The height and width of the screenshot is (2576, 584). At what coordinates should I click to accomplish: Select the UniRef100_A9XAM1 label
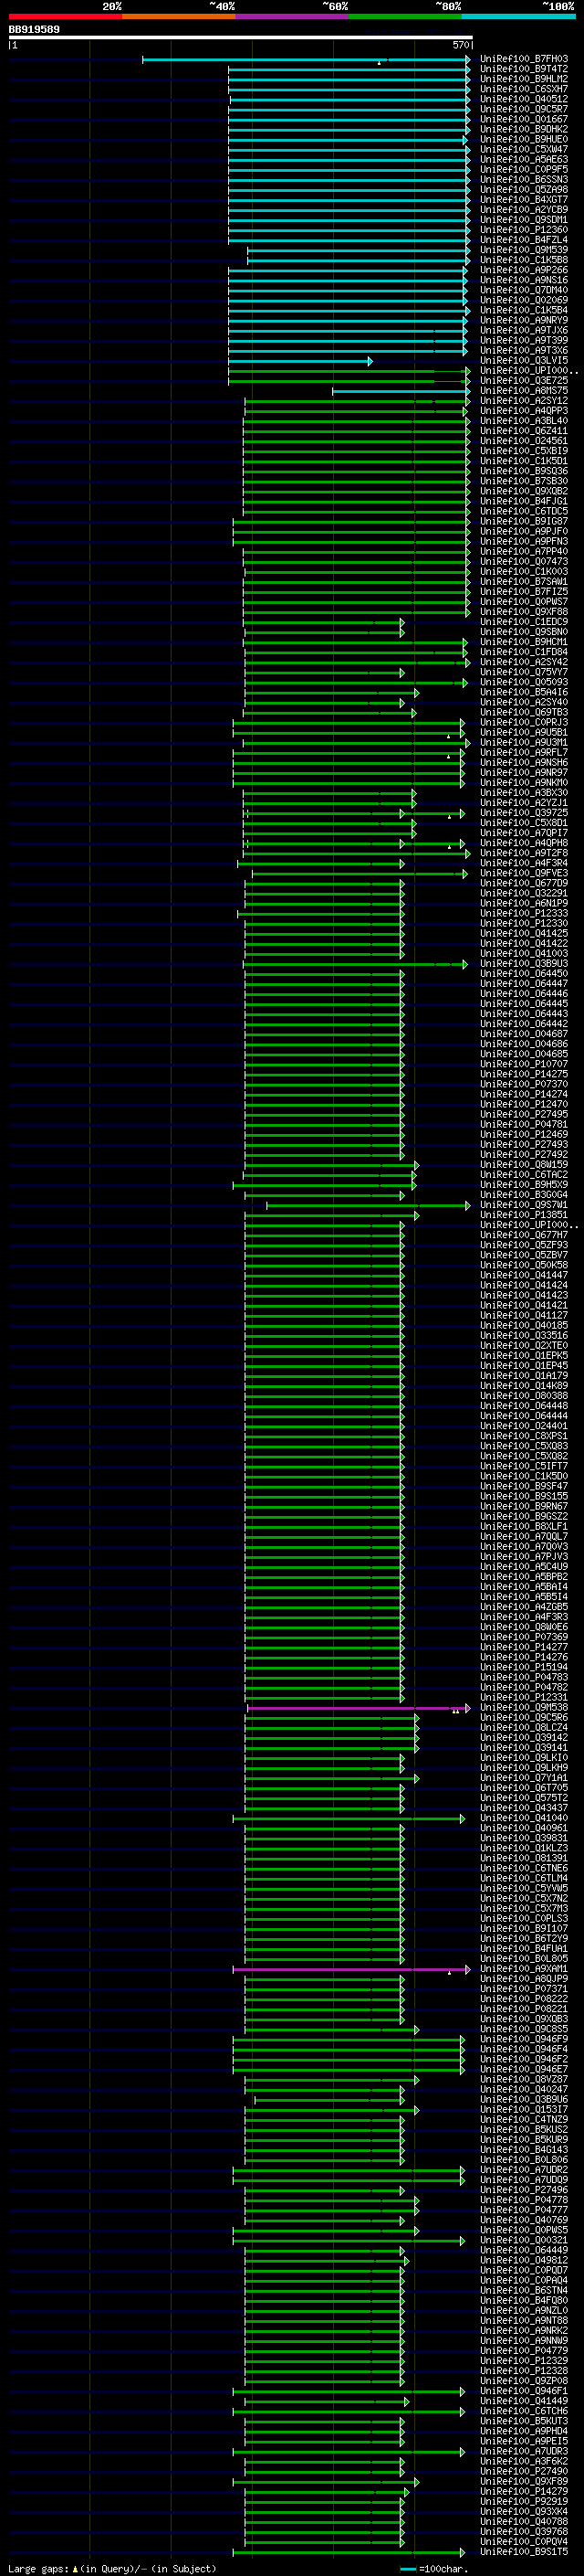(524, 1969)
